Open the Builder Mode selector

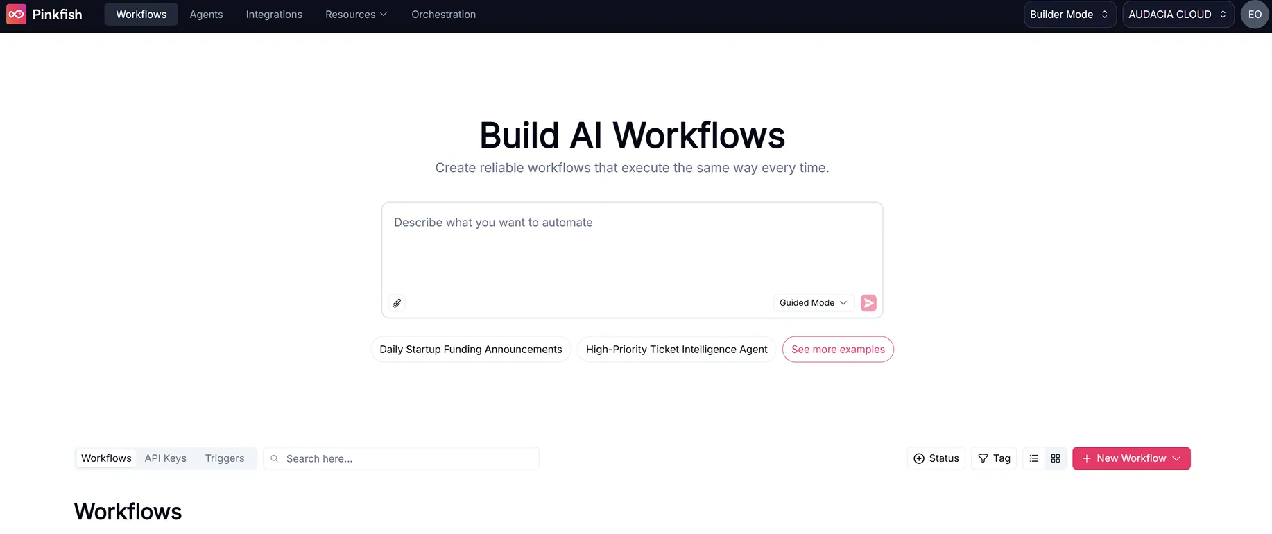(x=1069, y=15)
